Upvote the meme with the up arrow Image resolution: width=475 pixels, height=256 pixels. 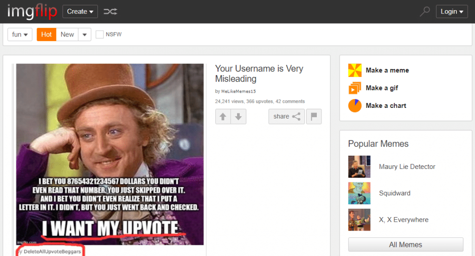tap(223, 116)
